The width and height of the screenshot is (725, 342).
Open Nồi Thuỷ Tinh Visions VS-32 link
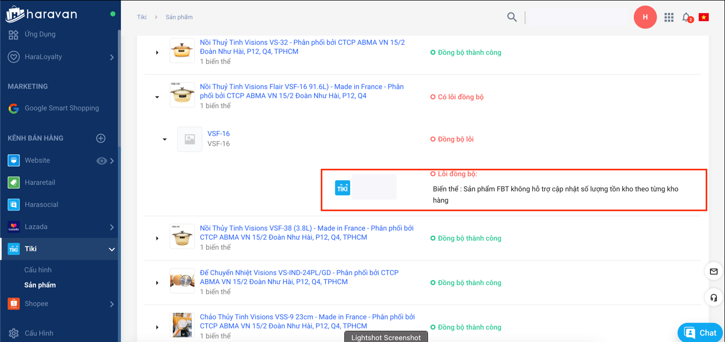pos(302,47)
